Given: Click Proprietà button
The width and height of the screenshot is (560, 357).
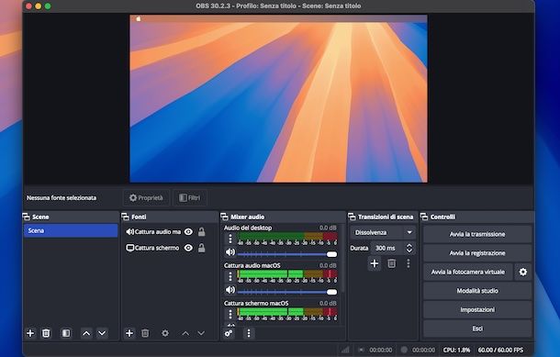Looking at the screenshot, I should click(146, 198).
